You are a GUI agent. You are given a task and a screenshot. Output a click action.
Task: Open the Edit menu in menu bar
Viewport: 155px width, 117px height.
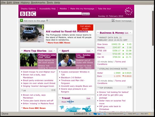pyautogui.click(x=9, y=3)
